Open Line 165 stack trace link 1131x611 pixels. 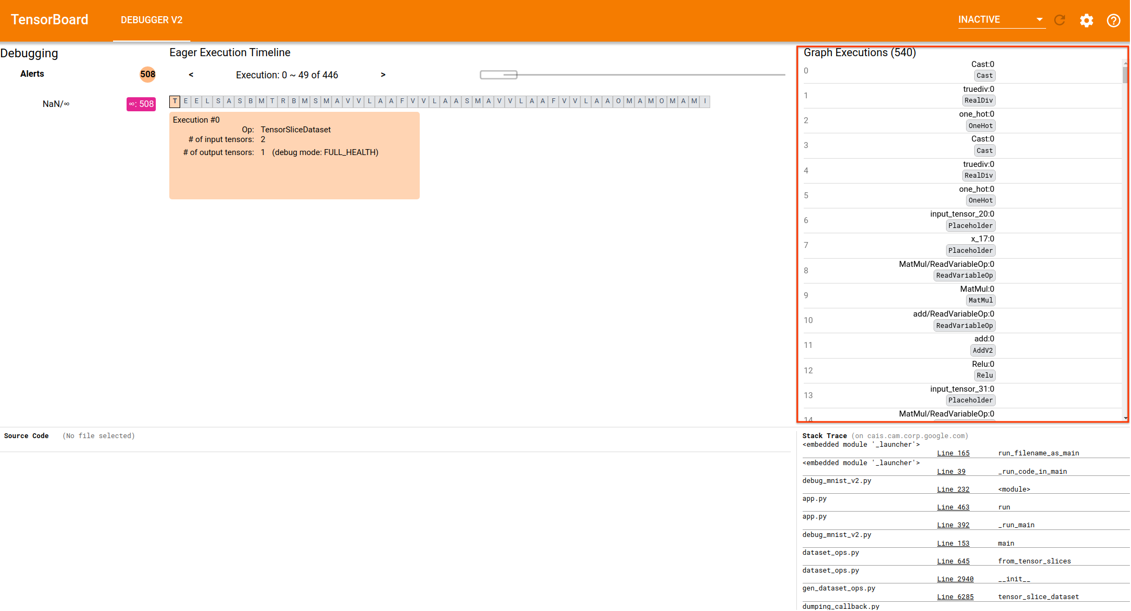pyautogui.click(x=953, y=453)
